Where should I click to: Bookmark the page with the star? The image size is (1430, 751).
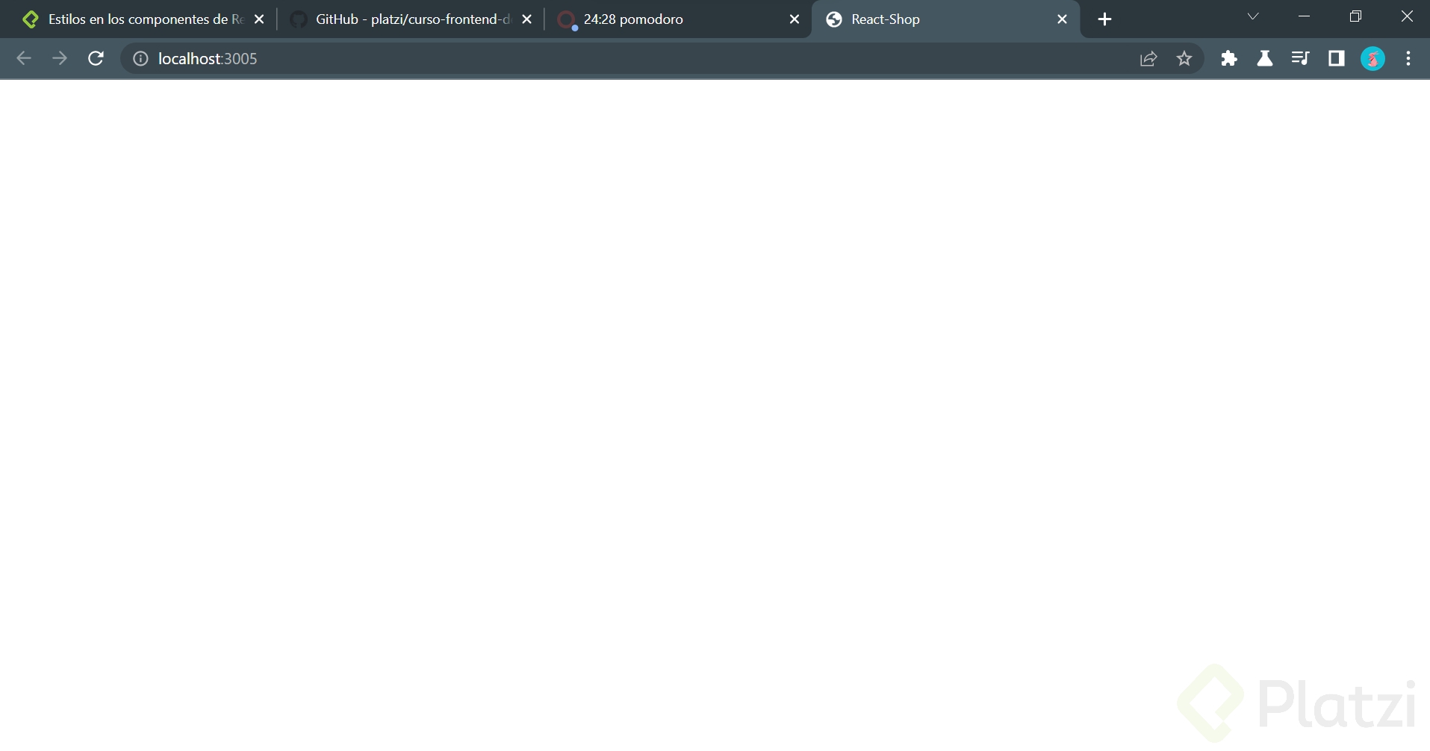[1184, 58]
